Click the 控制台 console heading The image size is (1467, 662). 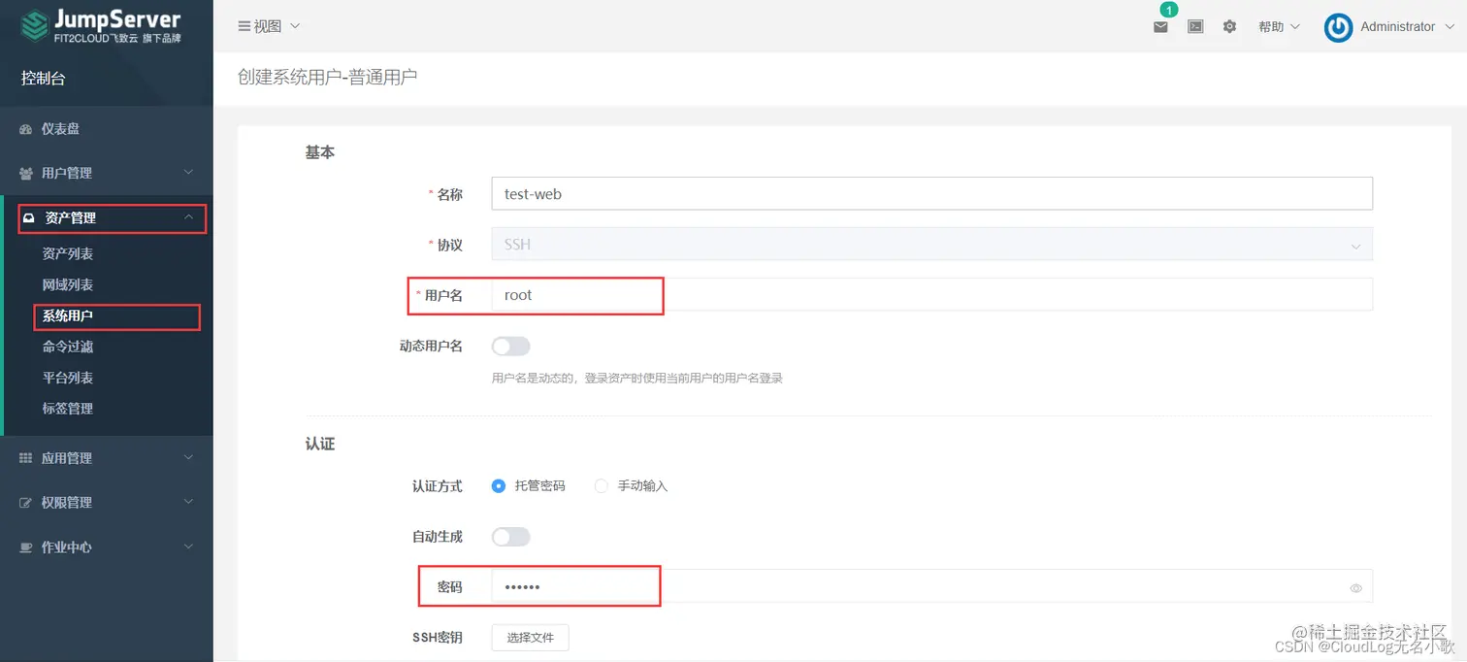click(44, 79)
